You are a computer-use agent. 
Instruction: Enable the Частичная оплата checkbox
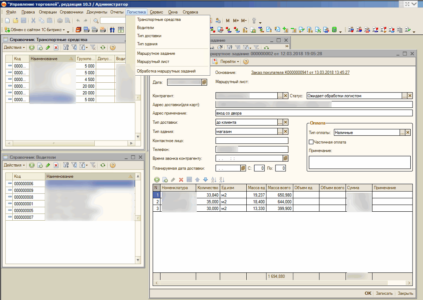311,142
